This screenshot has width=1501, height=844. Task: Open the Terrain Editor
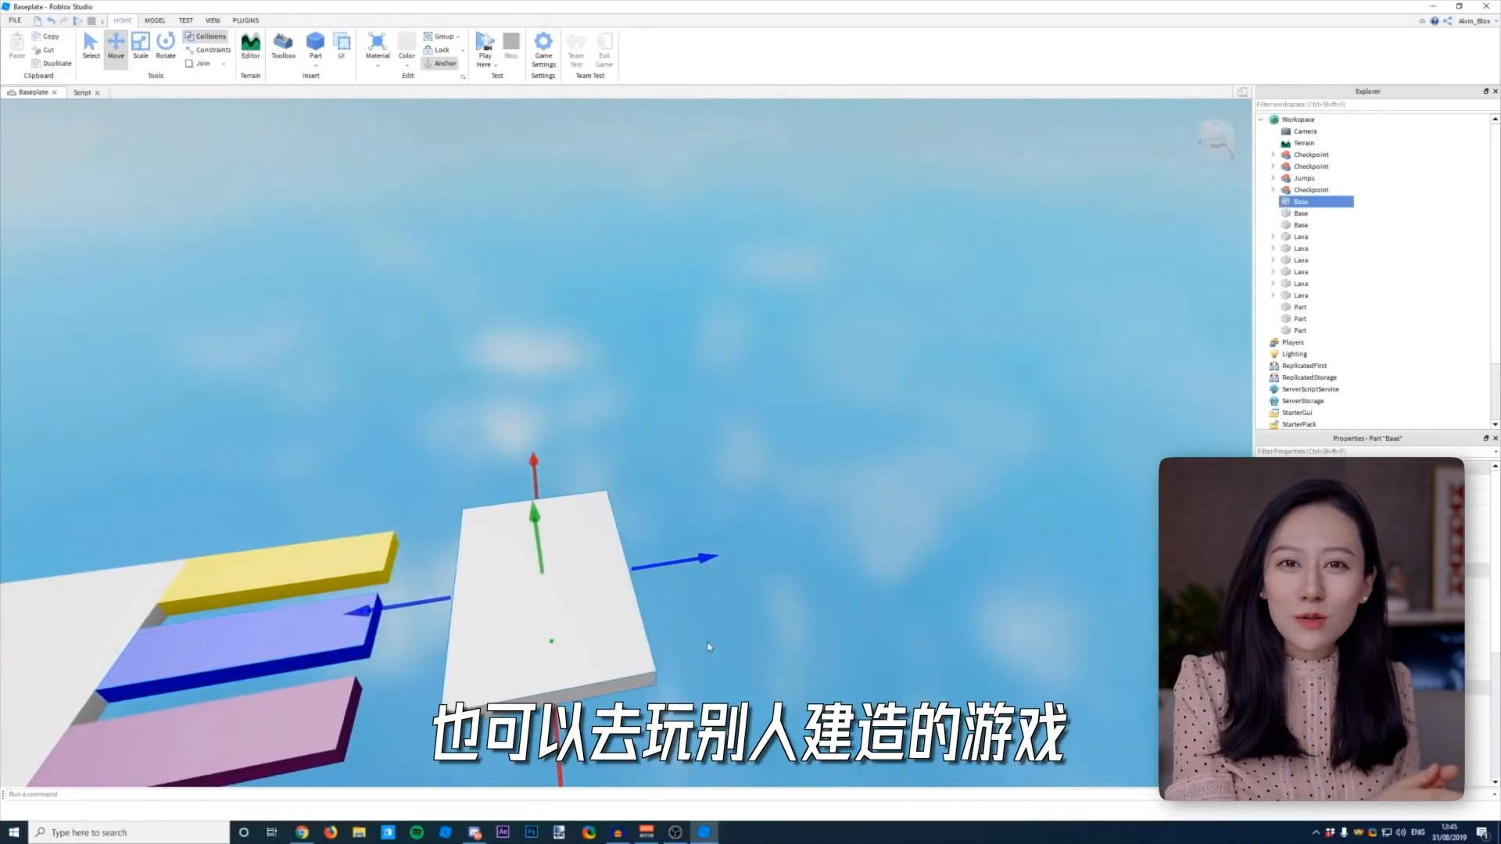(x=250, y=45)
